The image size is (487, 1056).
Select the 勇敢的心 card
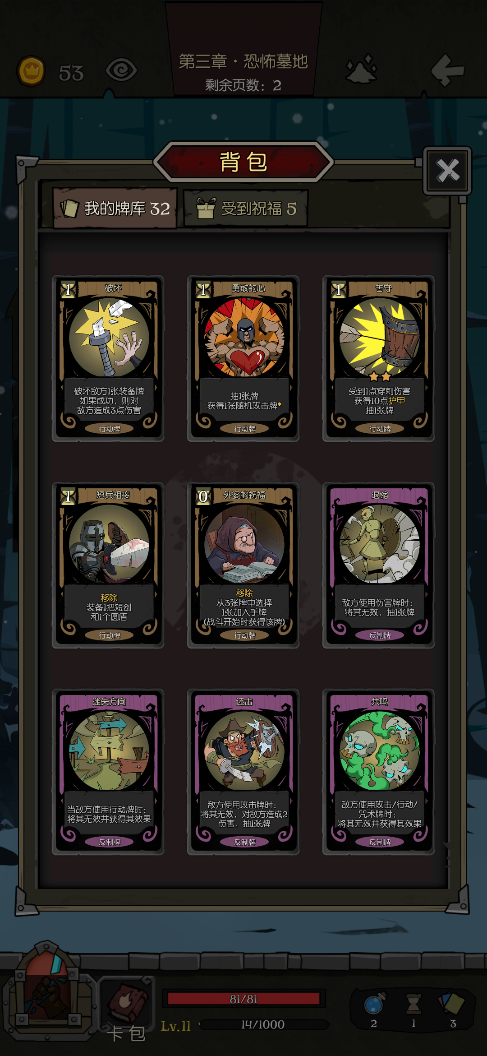tap(243, 358)
